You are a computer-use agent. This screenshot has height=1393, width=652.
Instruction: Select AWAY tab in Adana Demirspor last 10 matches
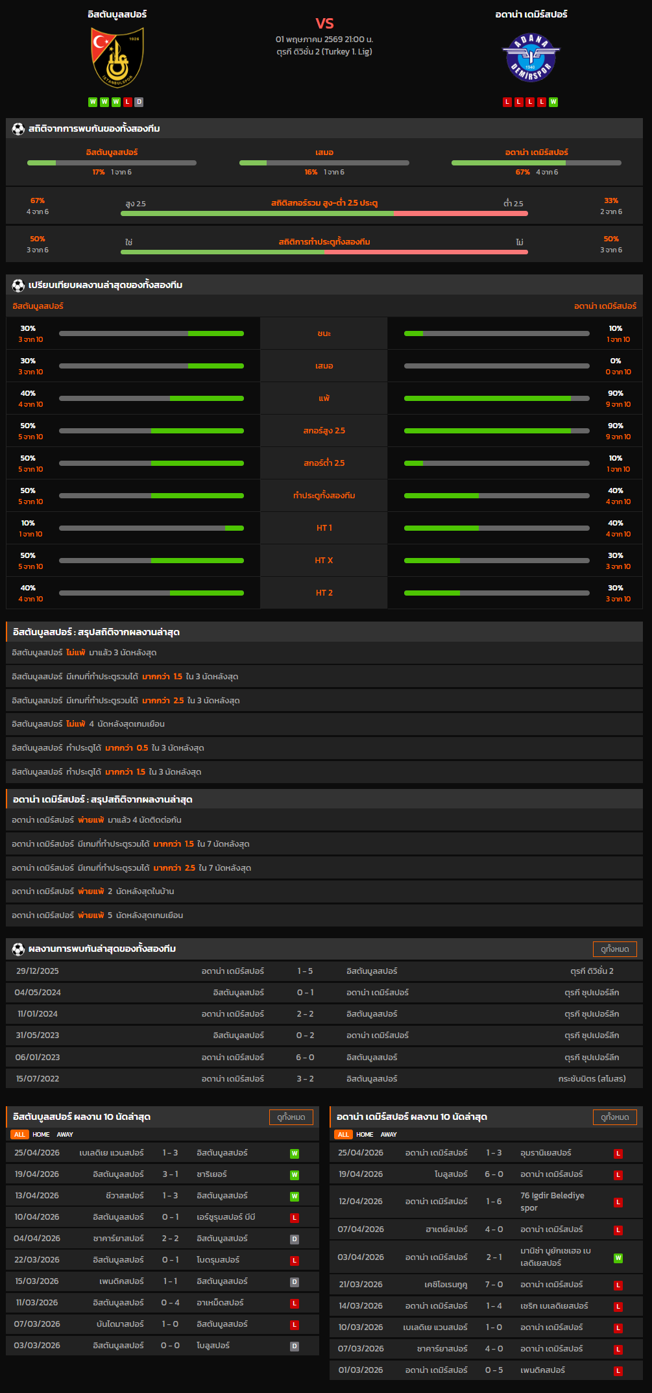click(x=389, y=1135)
